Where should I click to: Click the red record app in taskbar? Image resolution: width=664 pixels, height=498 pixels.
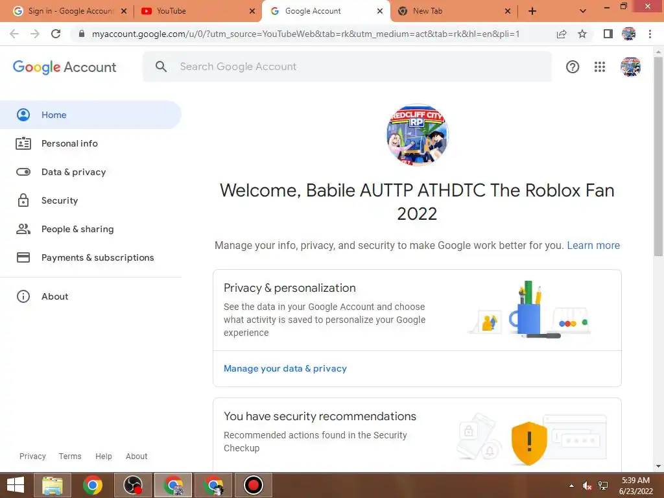coord(254,485)
